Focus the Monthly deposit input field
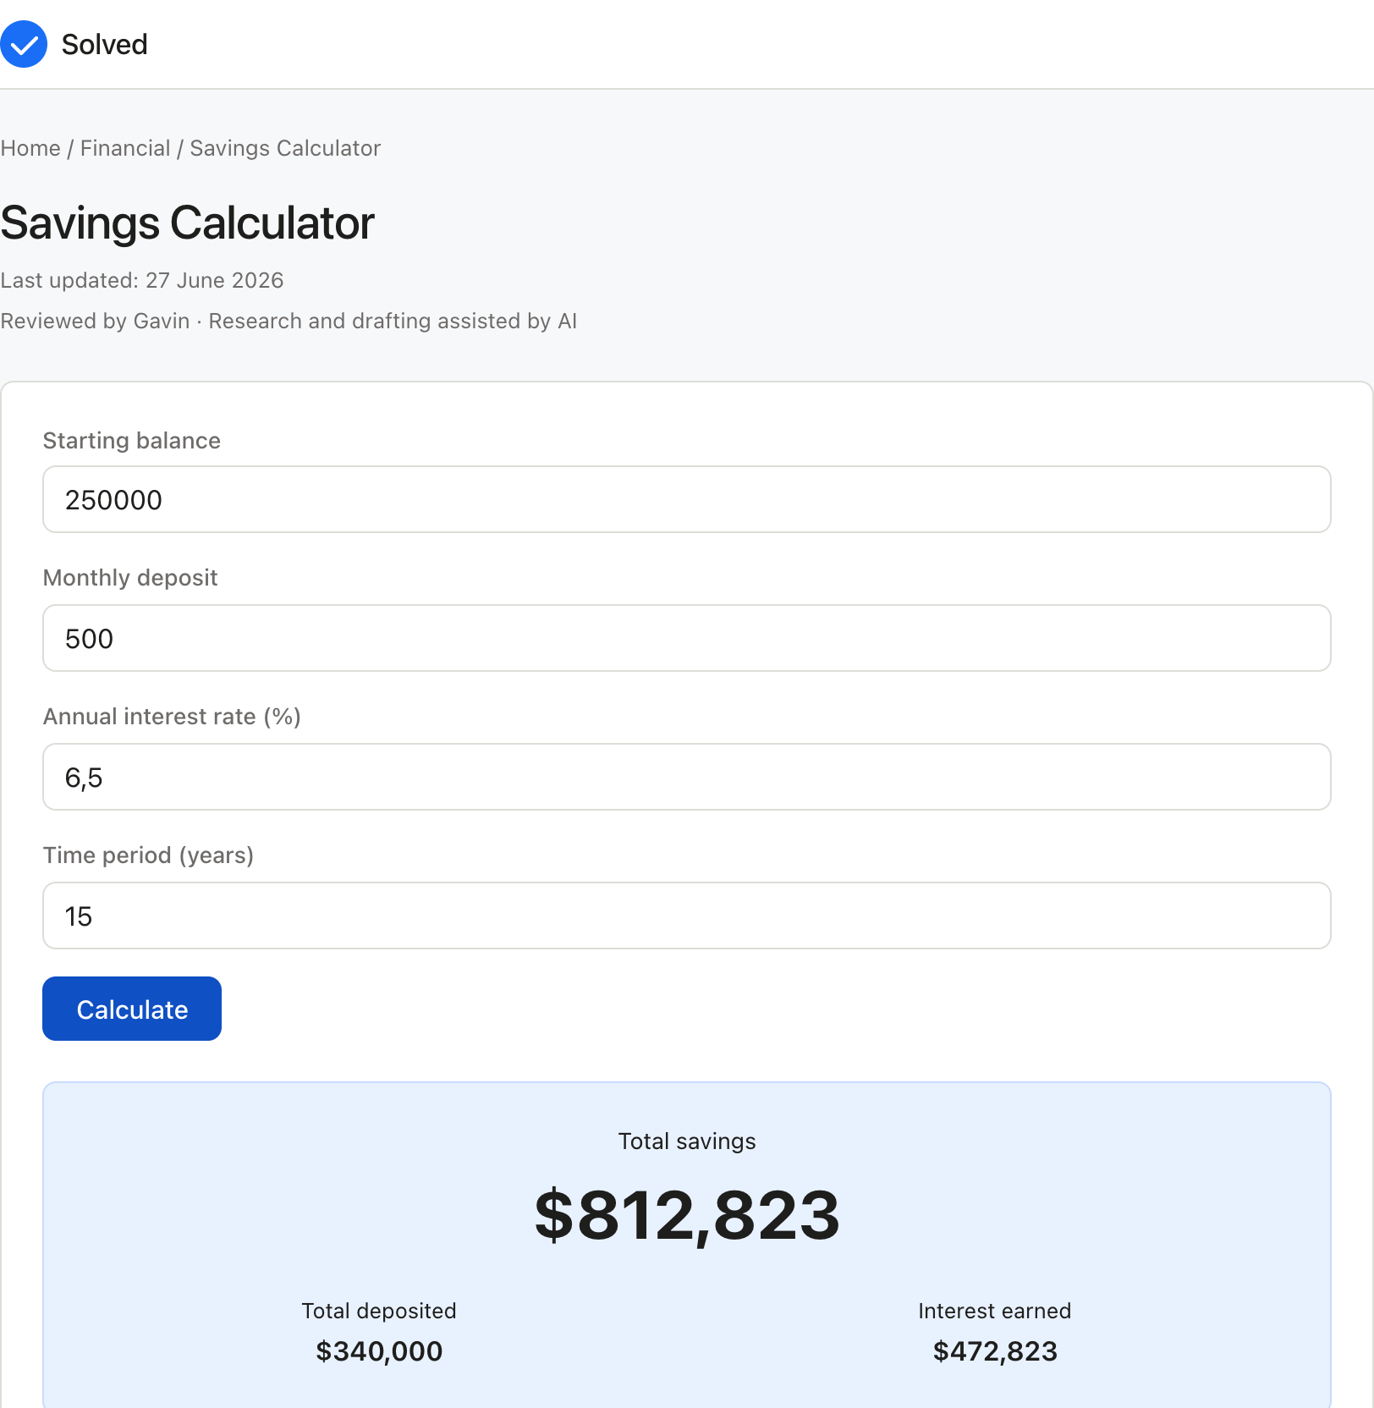 [687, 638]
